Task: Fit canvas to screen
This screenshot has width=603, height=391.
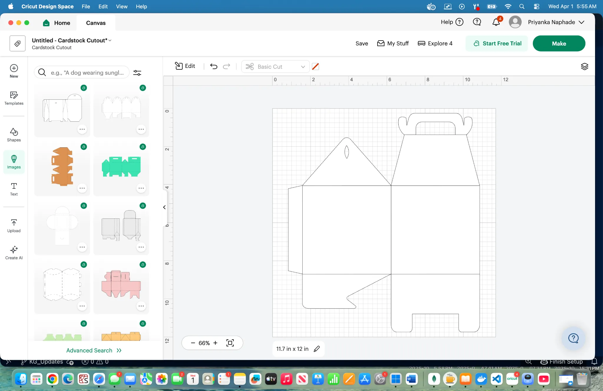Action: point(230,343)
